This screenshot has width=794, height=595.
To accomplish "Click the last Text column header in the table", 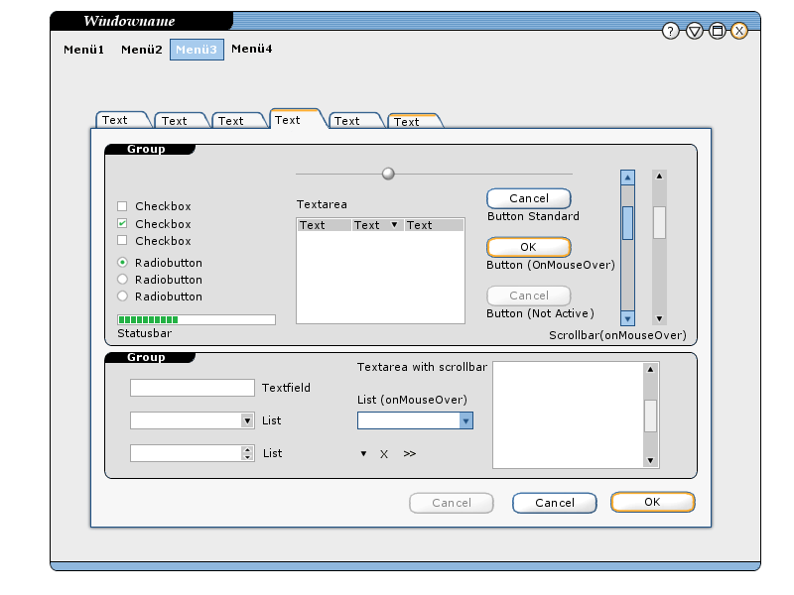I will coord(434,225).
